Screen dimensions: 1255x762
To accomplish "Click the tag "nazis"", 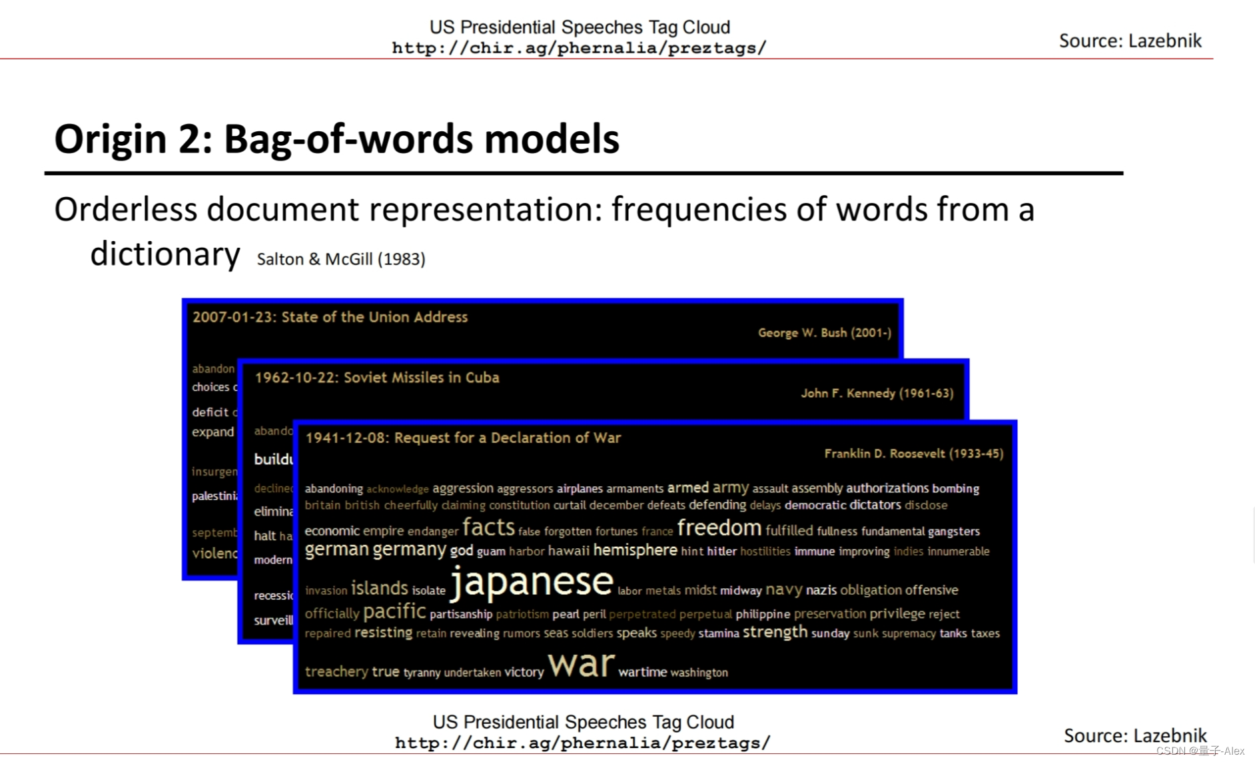I will (x=821, y=590).
